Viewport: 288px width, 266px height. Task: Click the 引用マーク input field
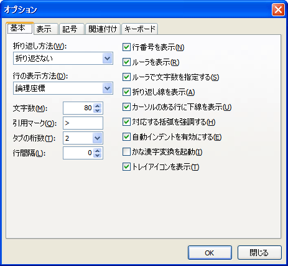pyautogui.click(x=83, y=123)
